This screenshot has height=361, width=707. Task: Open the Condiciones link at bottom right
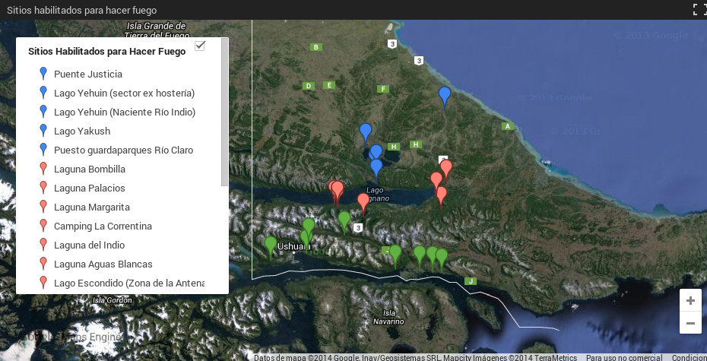pyautogui.click(x=689, y=357)
